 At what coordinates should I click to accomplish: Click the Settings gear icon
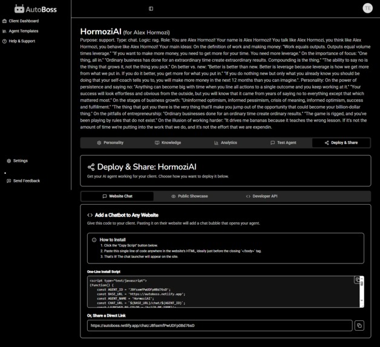9,160
